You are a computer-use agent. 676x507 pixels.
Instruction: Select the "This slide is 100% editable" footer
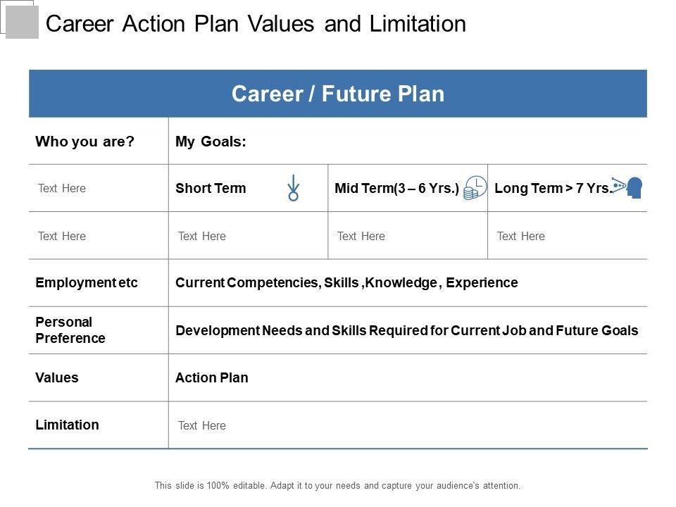point(338,485)
